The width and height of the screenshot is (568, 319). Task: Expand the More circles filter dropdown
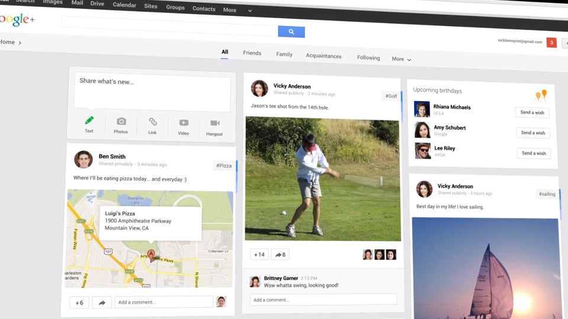tap(401, 59)
